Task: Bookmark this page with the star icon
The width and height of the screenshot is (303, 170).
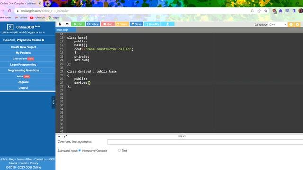Action: pyautogui.click(x=266, y=11)
